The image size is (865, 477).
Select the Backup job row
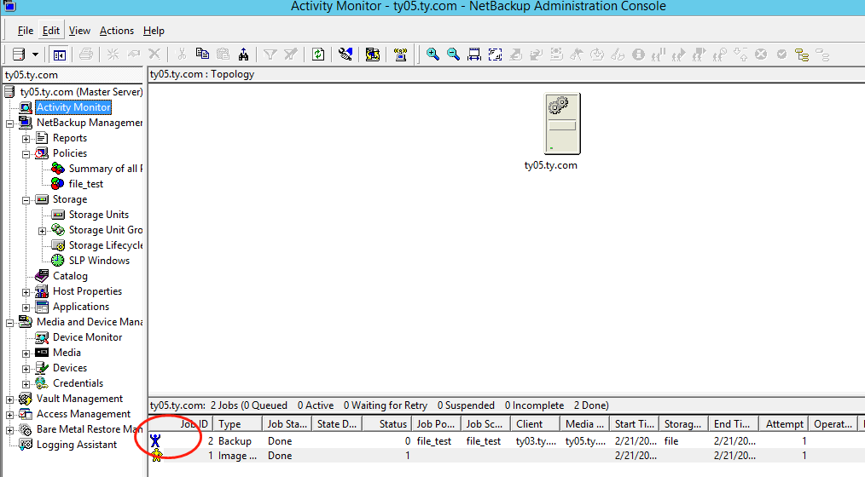tap(507, 440)
